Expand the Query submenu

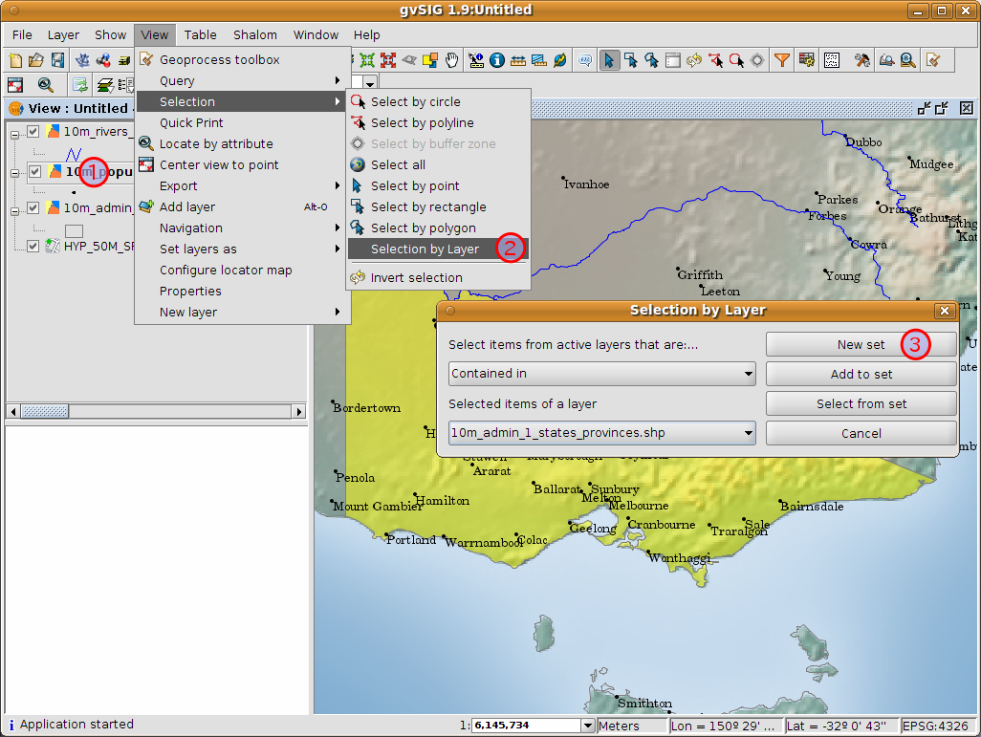243,80
